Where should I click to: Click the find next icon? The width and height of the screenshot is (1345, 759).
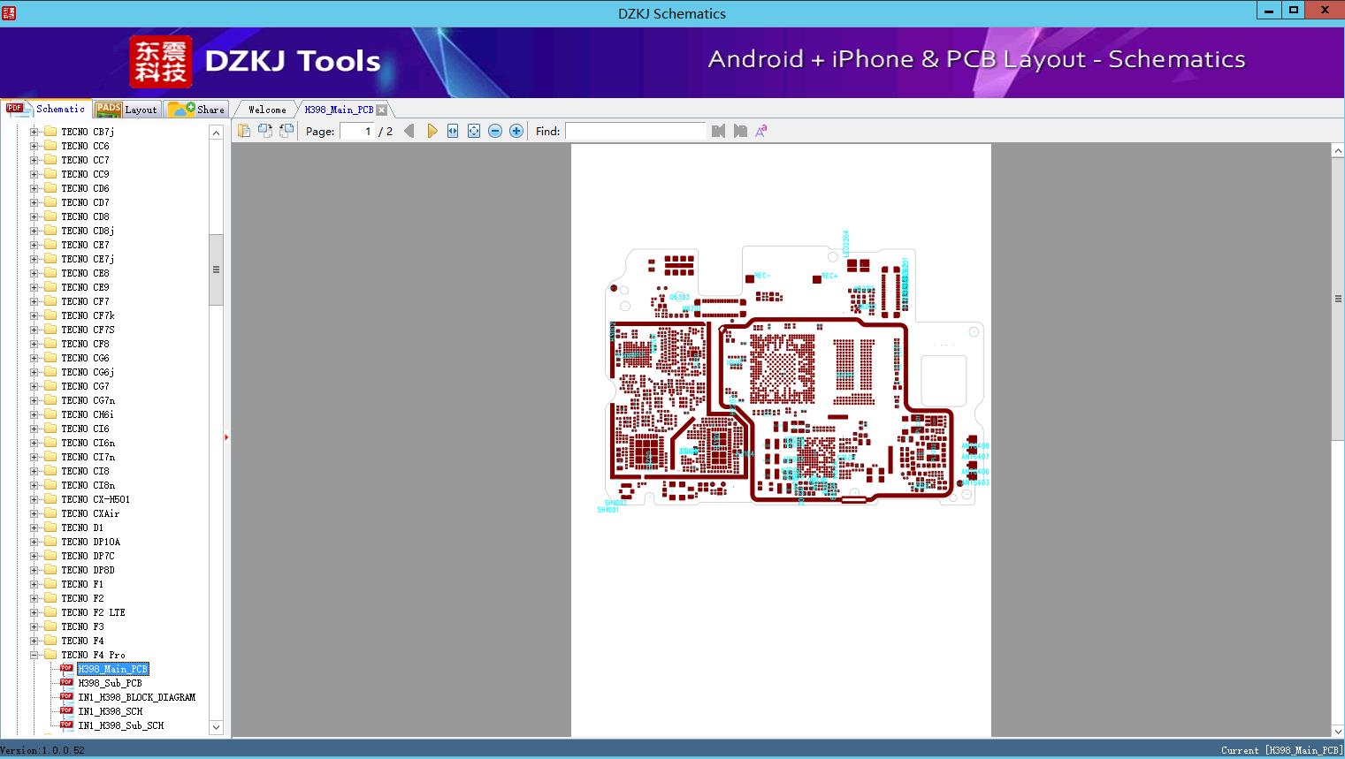[740, 131]
